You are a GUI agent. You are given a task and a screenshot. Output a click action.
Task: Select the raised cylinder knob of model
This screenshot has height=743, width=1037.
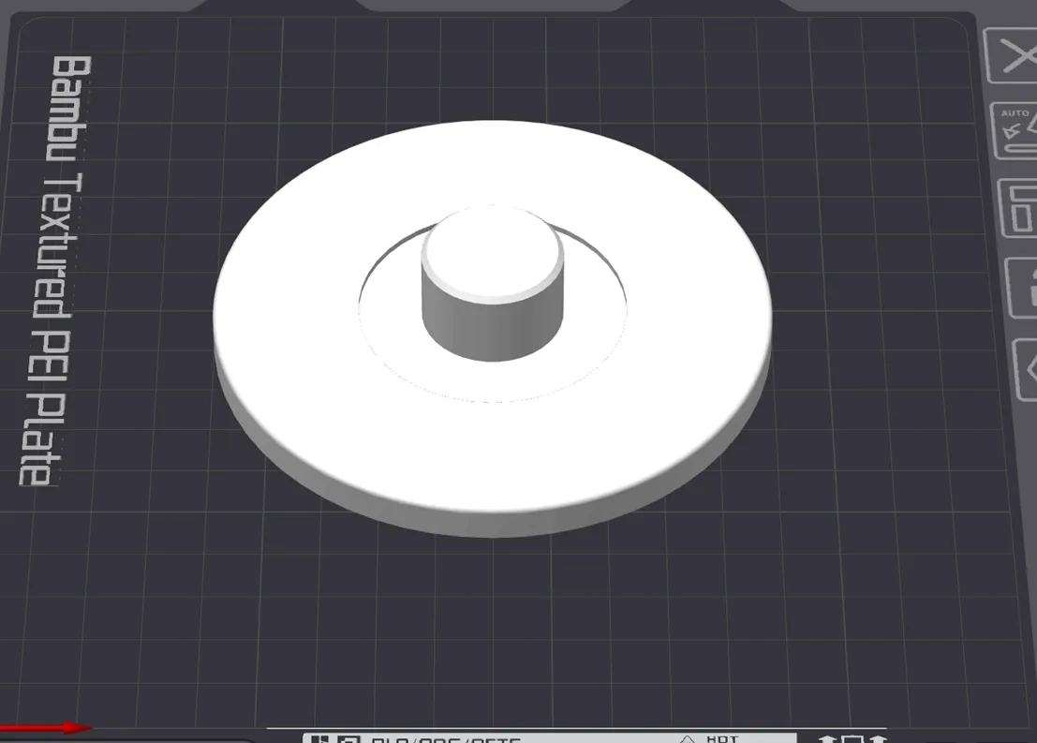point(492,283)
